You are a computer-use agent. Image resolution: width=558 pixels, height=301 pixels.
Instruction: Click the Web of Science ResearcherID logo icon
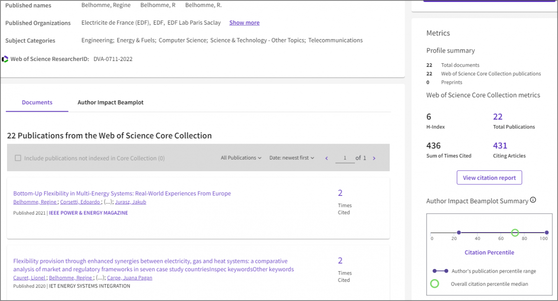[5, 59]
